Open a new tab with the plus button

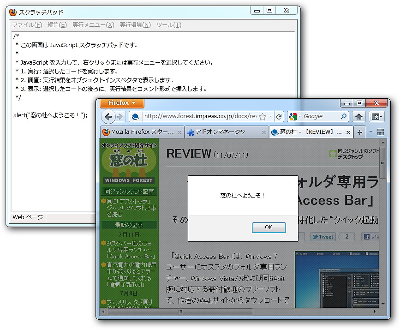tap(359, 132)
